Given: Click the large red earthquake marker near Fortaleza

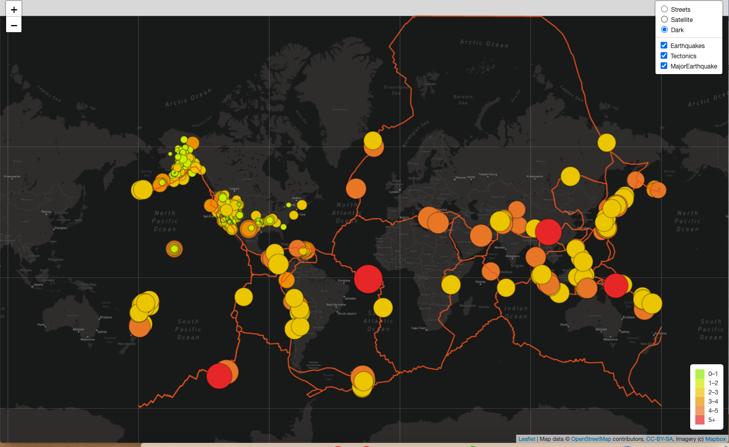Looking at the screenshot, I should click(368, 279).
